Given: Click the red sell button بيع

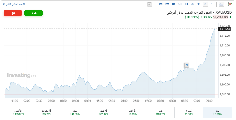Looking at the screenshot, I should coord(13,13).
